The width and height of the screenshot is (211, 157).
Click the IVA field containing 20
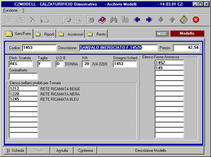(x=86, y=64)
